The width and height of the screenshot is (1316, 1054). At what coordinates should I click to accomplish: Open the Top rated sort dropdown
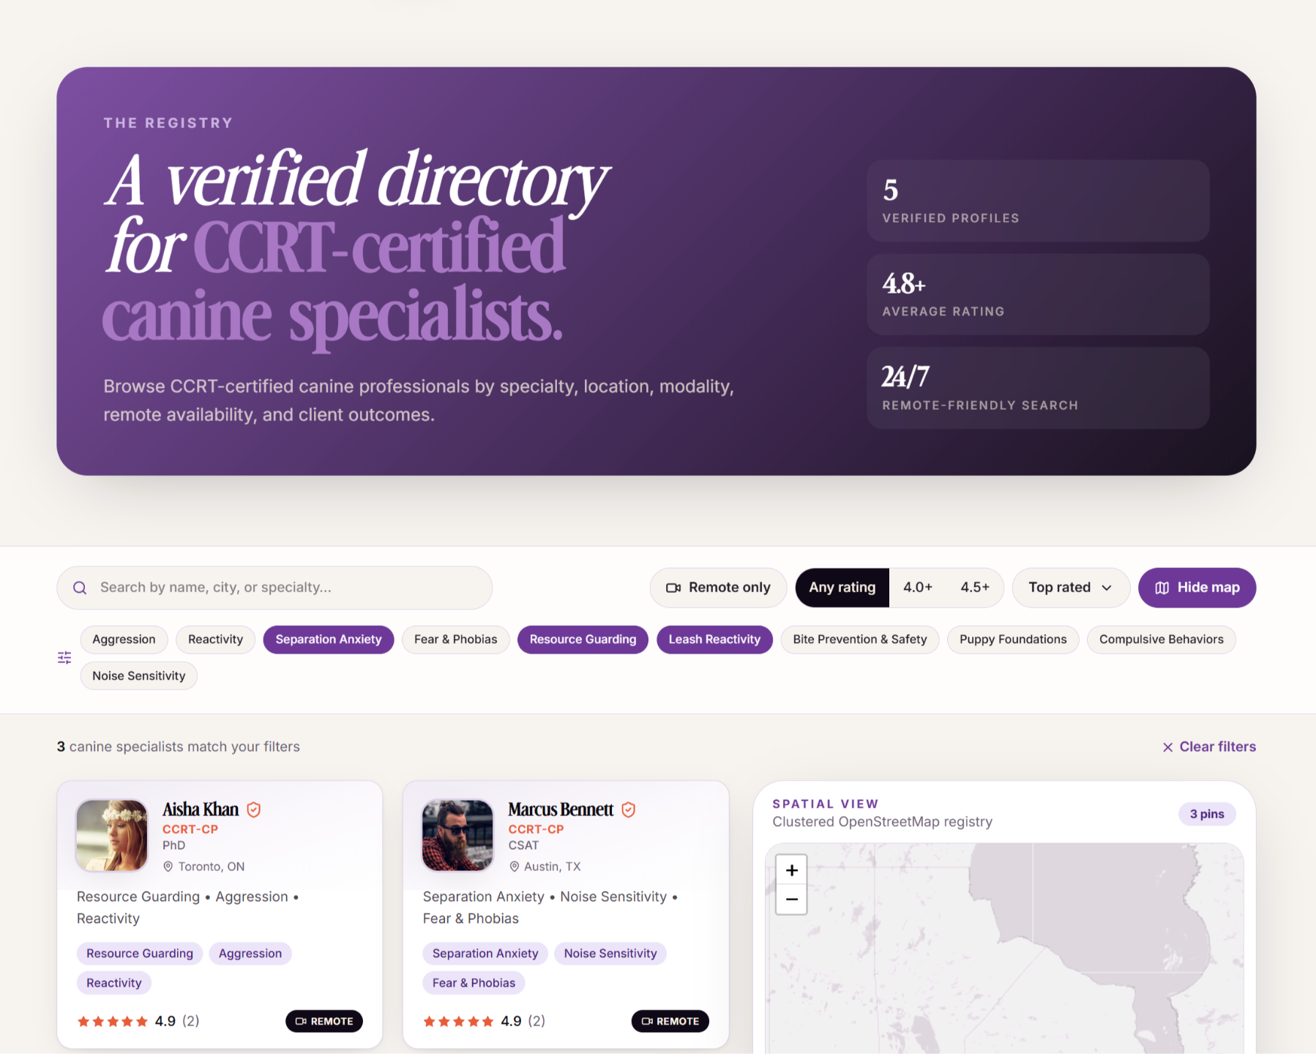click(1071, 588)
